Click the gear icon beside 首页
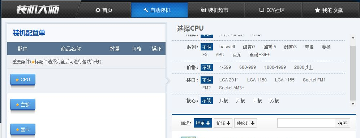The image size is (360, 138). 98,10
